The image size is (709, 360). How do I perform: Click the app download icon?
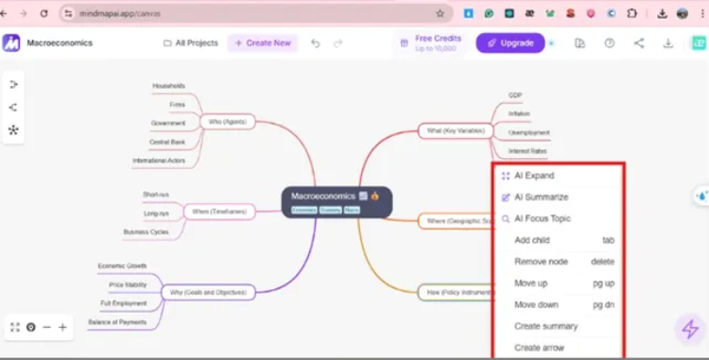click(x=667, y=43)
